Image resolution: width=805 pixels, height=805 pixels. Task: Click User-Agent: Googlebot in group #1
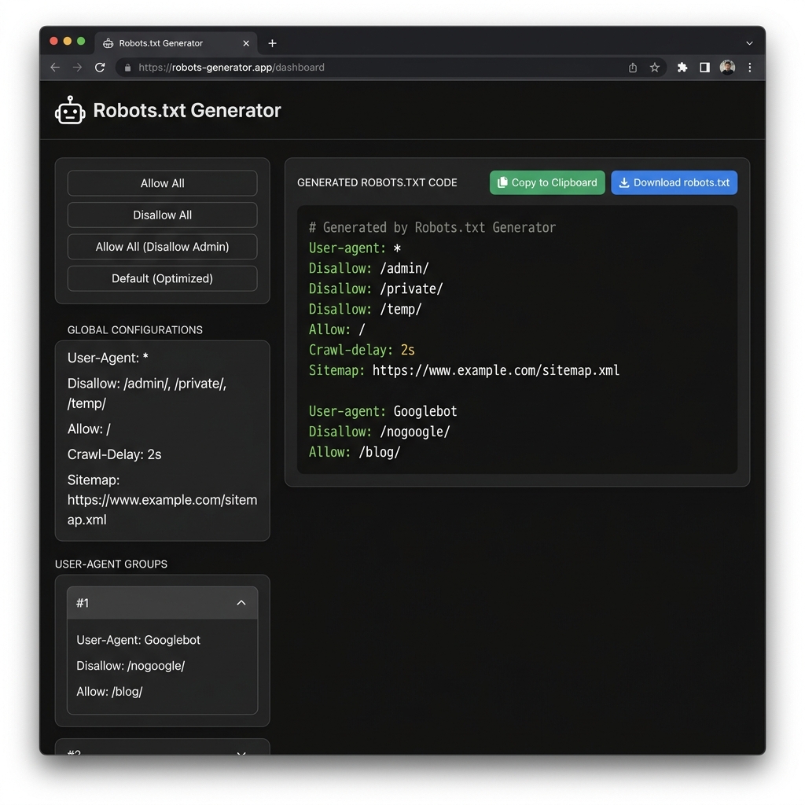click(138, 640)
